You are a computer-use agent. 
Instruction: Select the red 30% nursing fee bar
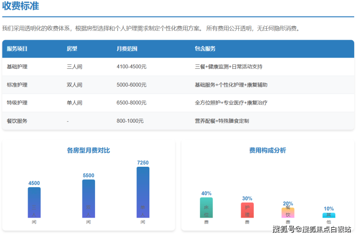tap(247, 210)
